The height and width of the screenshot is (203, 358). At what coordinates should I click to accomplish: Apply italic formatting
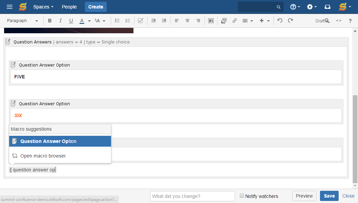point(60,21)
